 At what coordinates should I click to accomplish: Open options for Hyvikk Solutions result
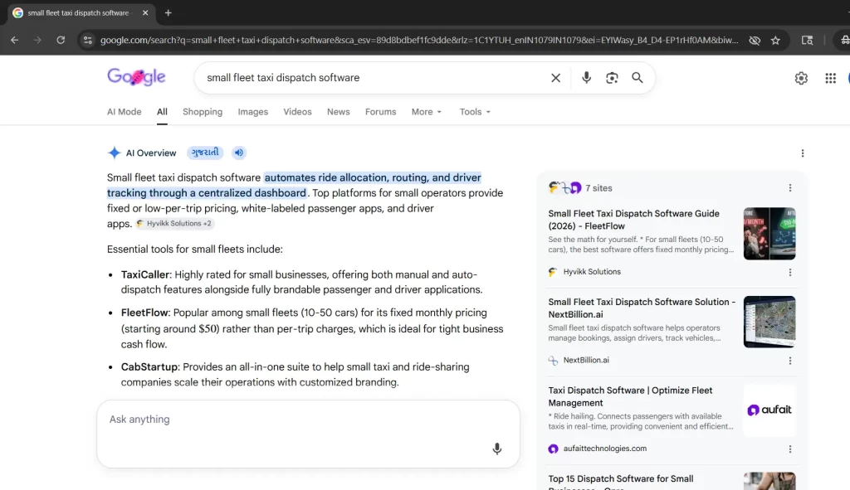(790, 272)
